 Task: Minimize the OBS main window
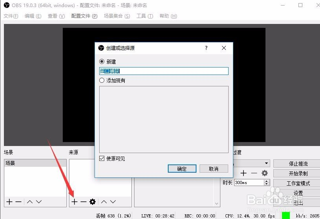click(x=283, y=5)
